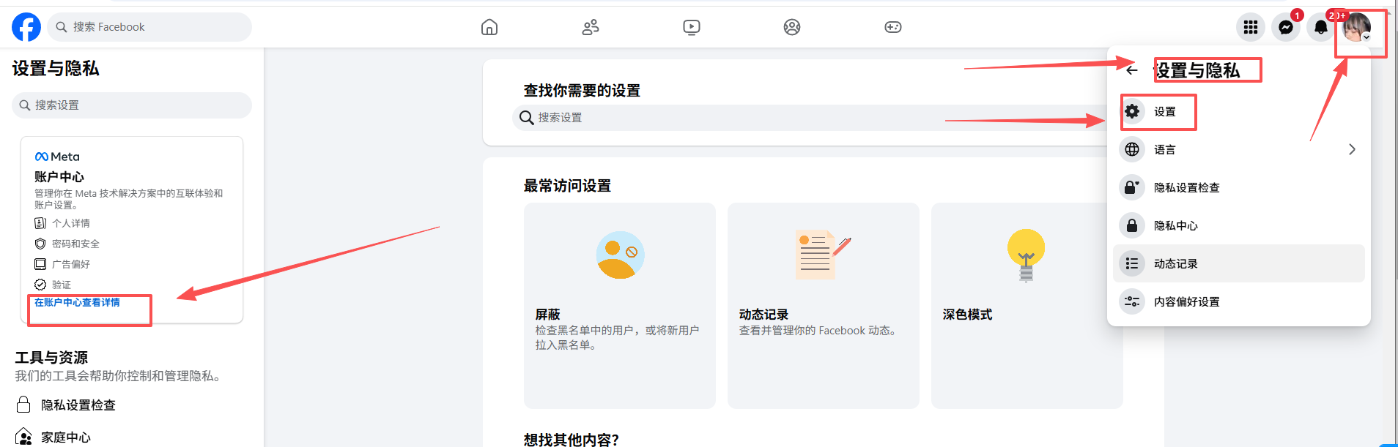
Task: Open the apps grid menu icon
Action: (x=1251, y=27)
